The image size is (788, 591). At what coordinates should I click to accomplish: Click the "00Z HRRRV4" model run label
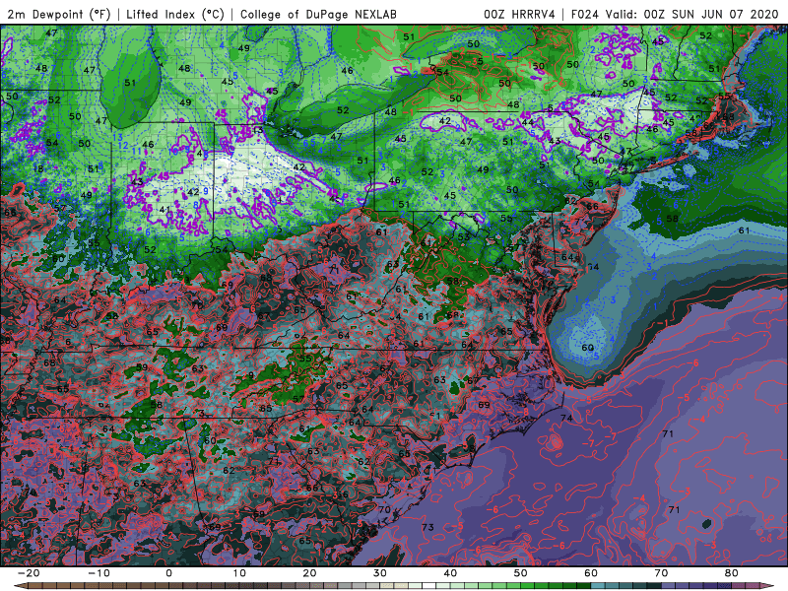click(x=519, y=14)
